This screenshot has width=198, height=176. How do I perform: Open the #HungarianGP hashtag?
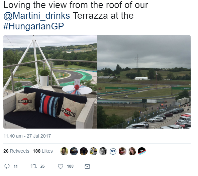(x=33, y=26)
